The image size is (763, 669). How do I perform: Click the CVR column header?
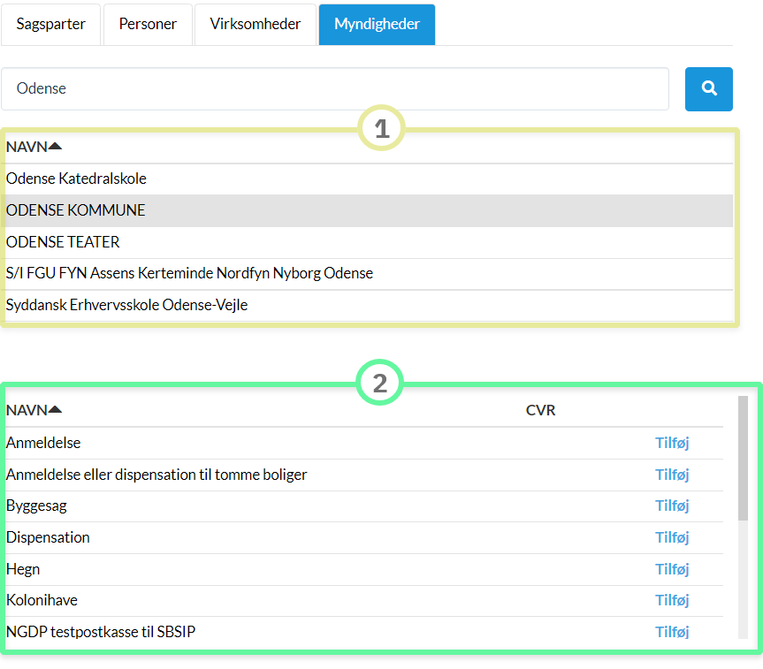540,410
